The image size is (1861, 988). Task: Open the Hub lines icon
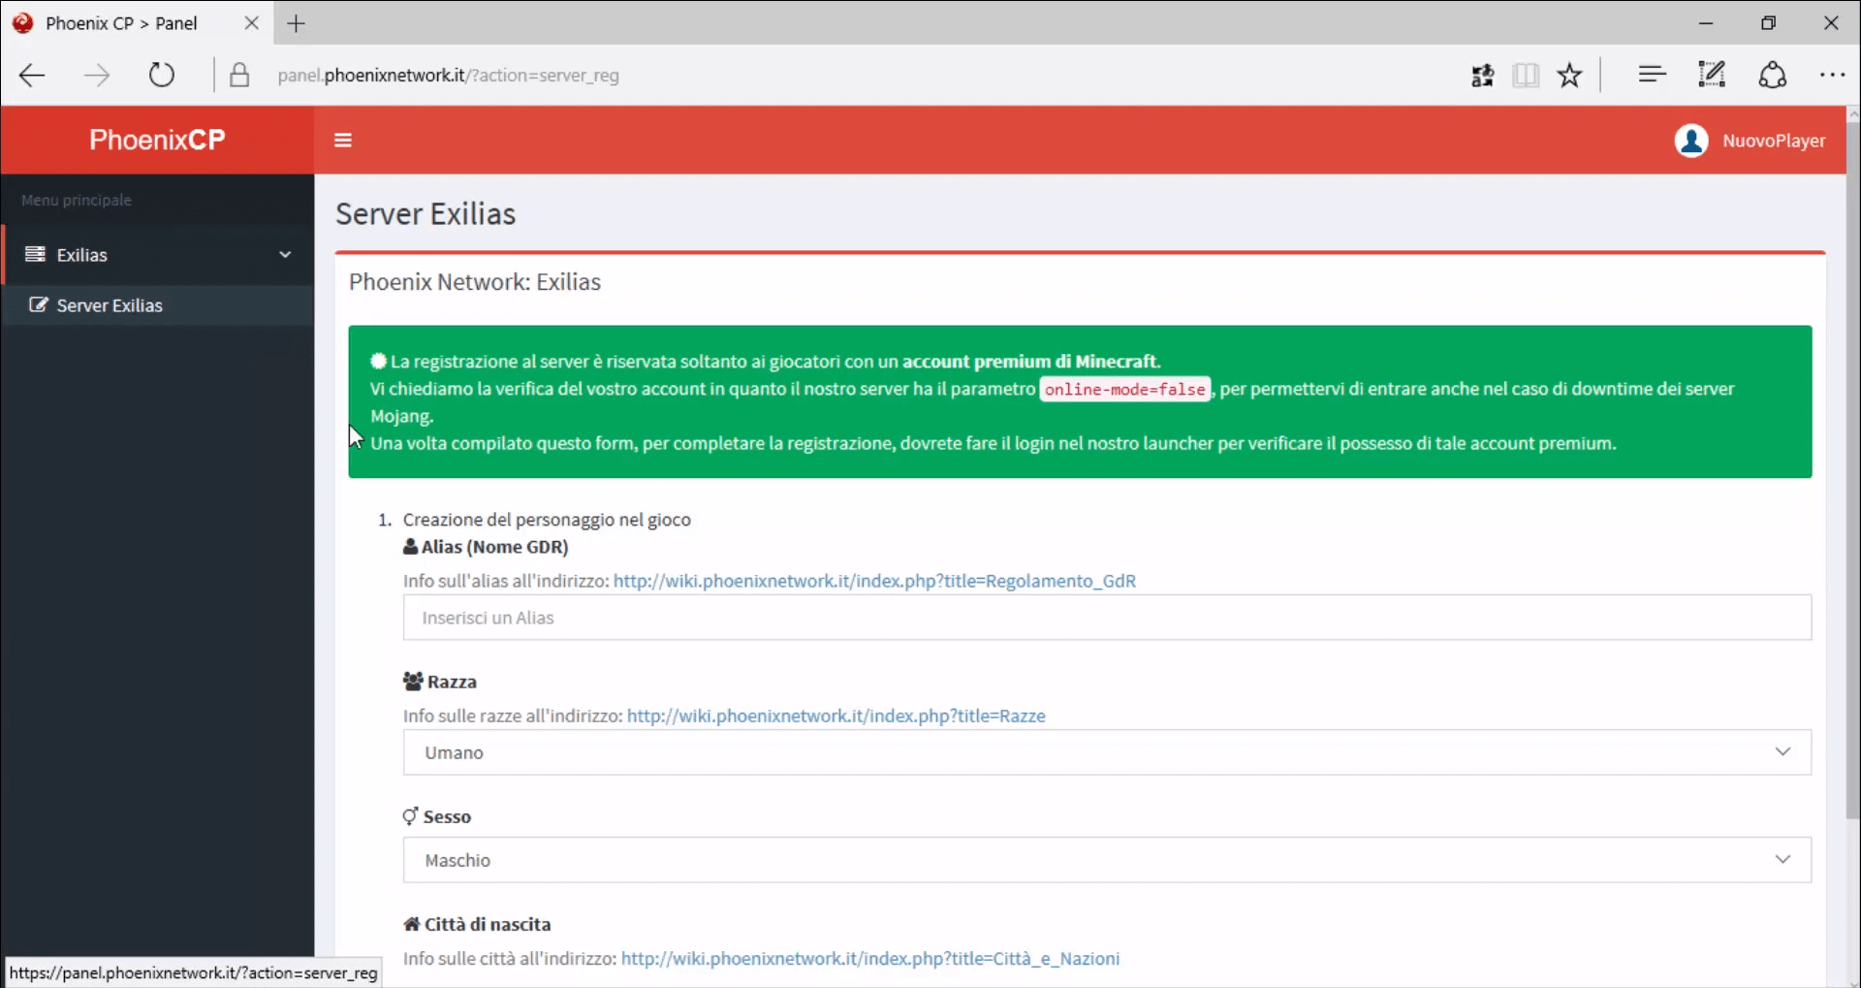1652,75
